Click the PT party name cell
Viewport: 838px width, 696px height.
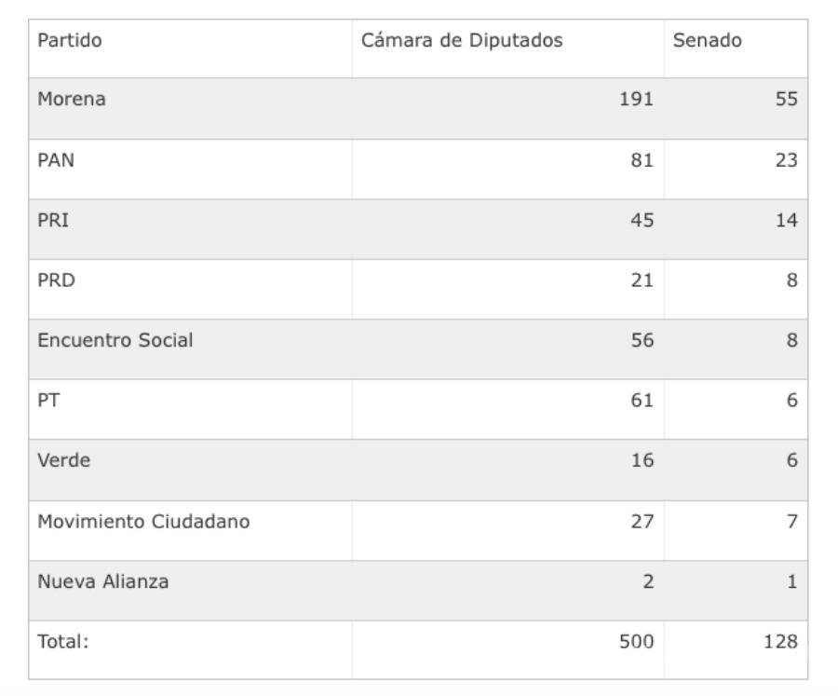tap(49, 401)
